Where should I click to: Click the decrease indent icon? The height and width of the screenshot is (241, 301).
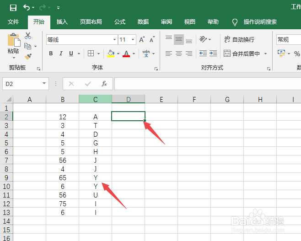coord(203,54)
